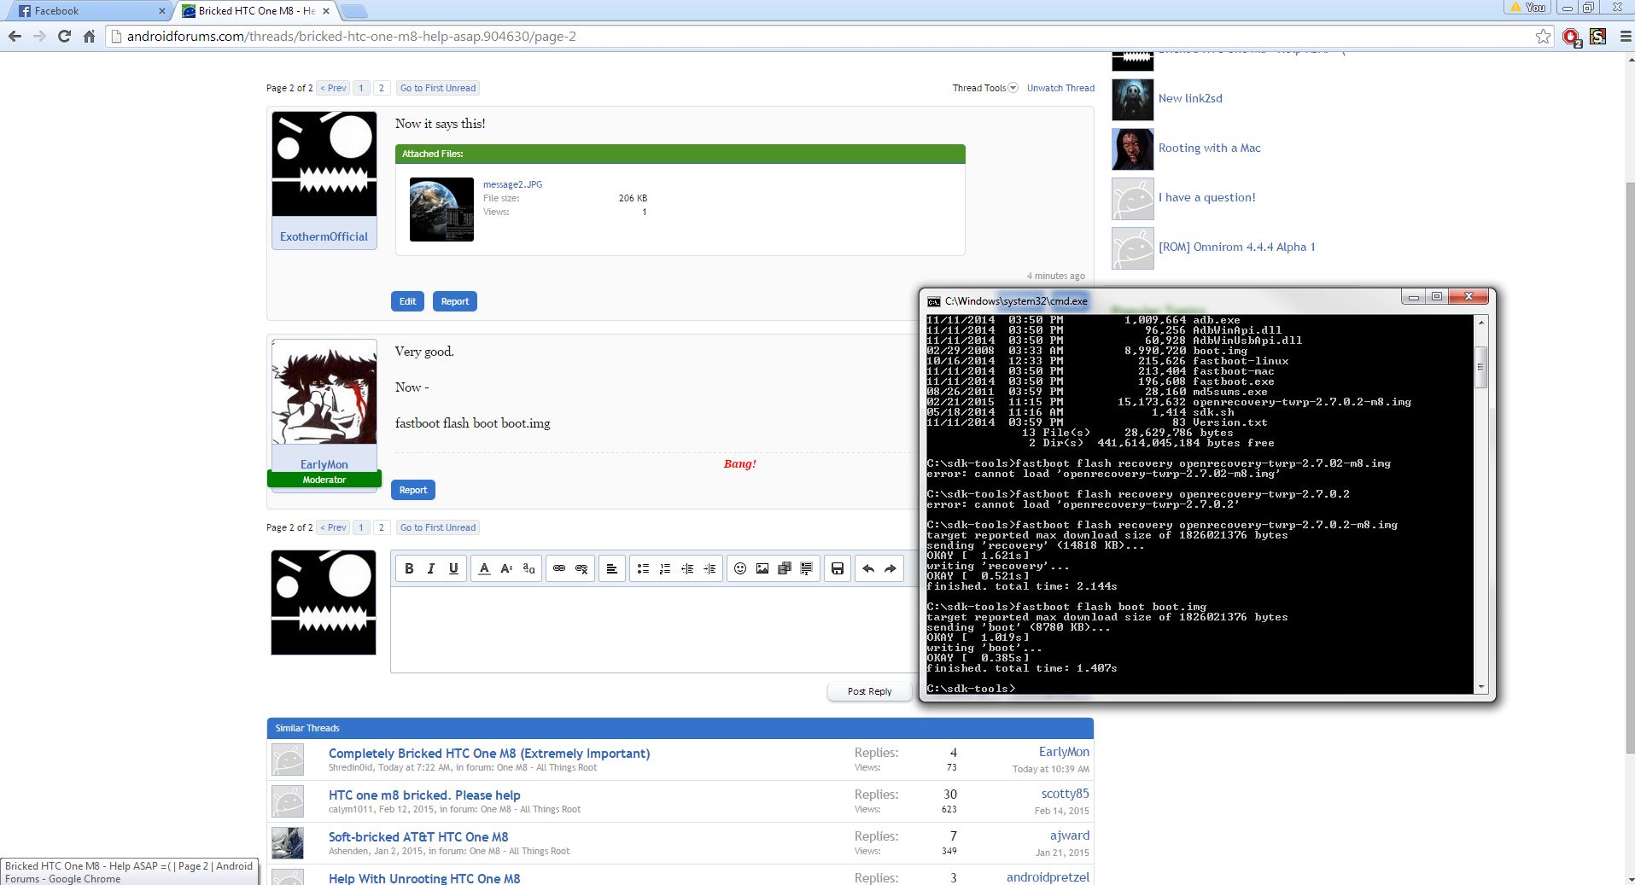Click the insert image icon

762,568
